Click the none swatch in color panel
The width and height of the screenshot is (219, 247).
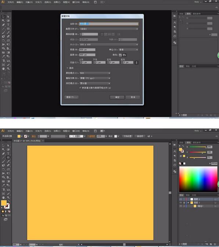pyautogui.click(x=180, y=163)
